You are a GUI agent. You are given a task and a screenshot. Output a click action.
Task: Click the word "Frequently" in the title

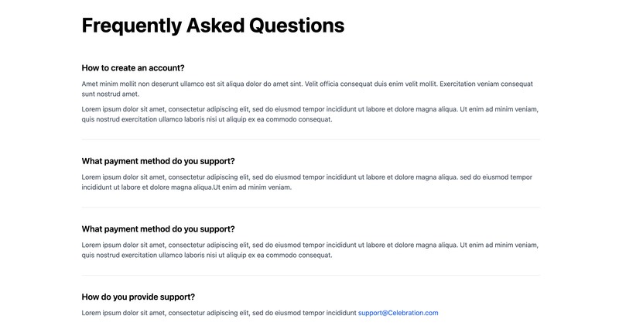click(x=132, y=26)
